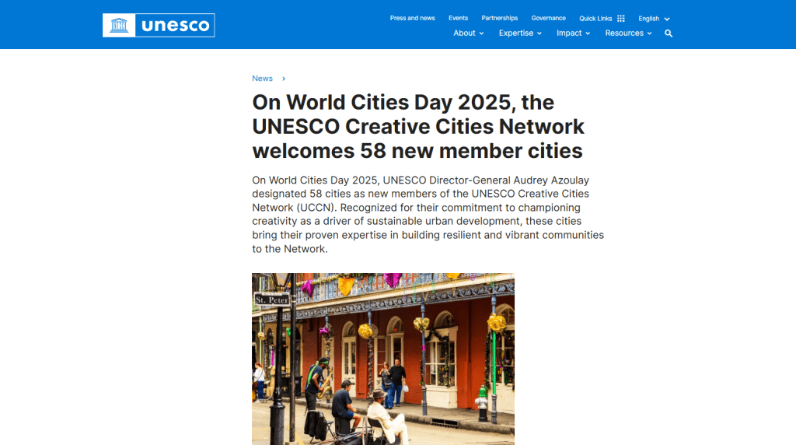Expand the Resources dropdown
796x445 pixels.
click(628, 33)
